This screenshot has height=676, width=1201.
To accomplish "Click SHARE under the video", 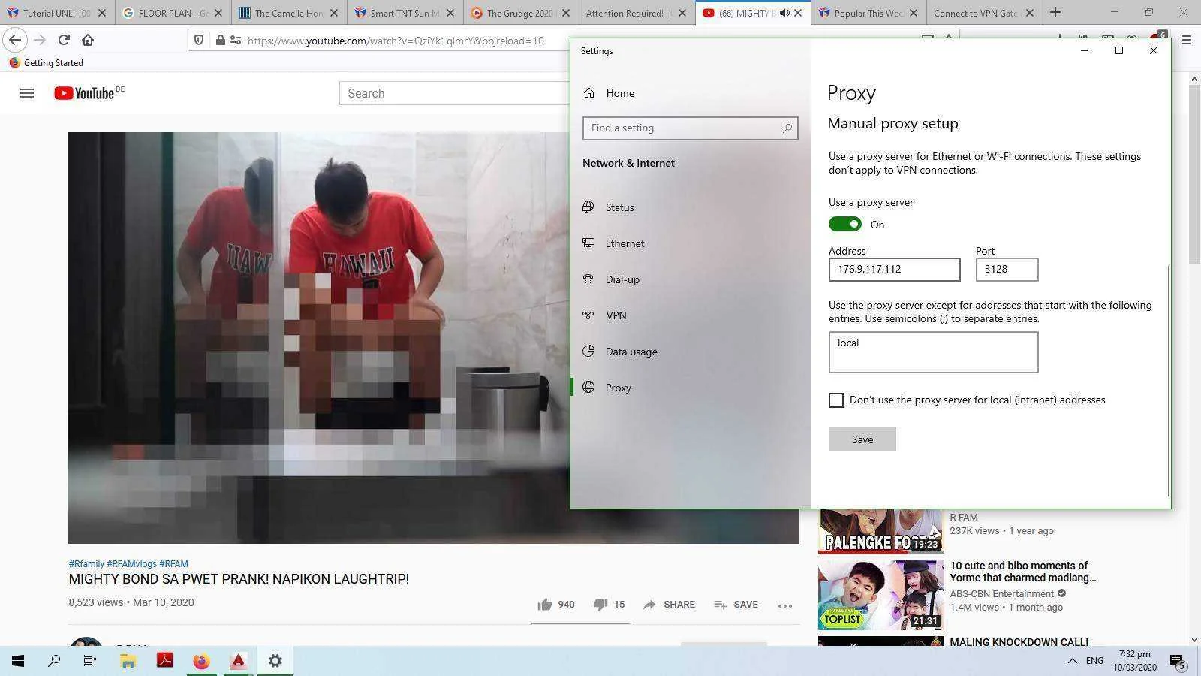I will tap(670, 604).
